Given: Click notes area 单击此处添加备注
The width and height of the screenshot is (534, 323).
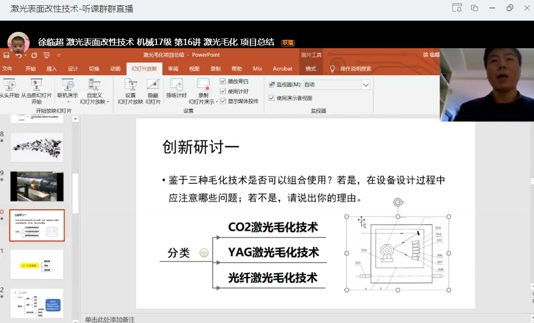Looking at the screenshot, I should tap(110, 319).
